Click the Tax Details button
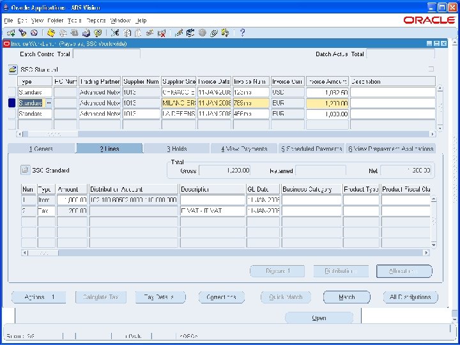460x345 pixels. coord(160,297)
